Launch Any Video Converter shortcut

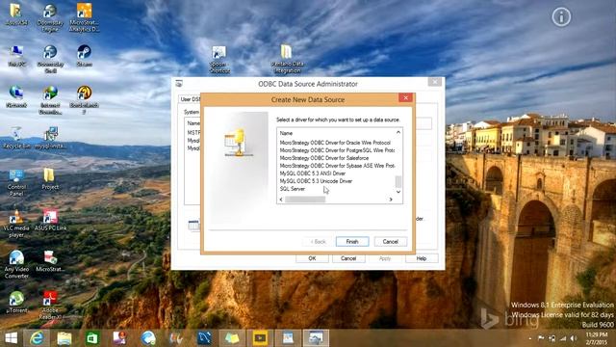(16, 265)
